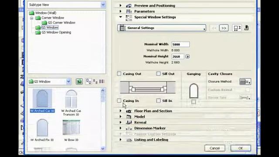Enable Casing In checkbox
Image resolution: width=279 pixels, height=157 pixels.
(x=119, y=101)
